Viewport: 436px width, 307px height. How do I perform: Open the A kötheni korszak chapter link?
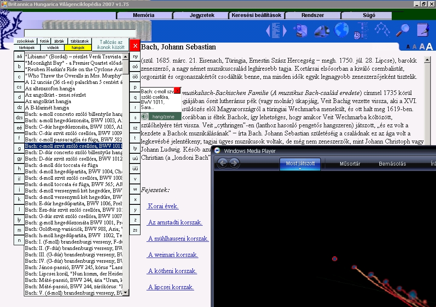[x=172, y=270]
